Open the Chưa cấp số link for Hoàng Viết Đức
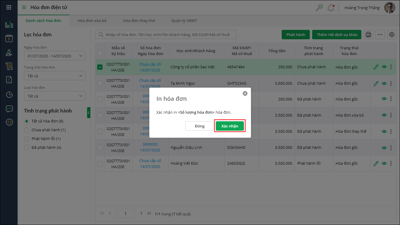The width and height of the screenshot is (400, 225). click(150, 161)
